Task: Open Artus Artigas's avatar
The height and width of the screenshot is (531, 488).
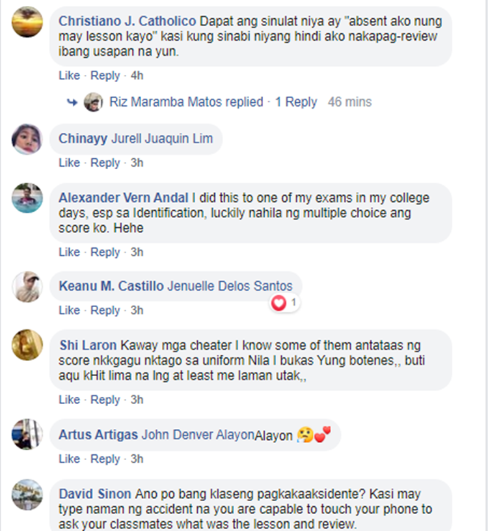Action: coord(27,435)
